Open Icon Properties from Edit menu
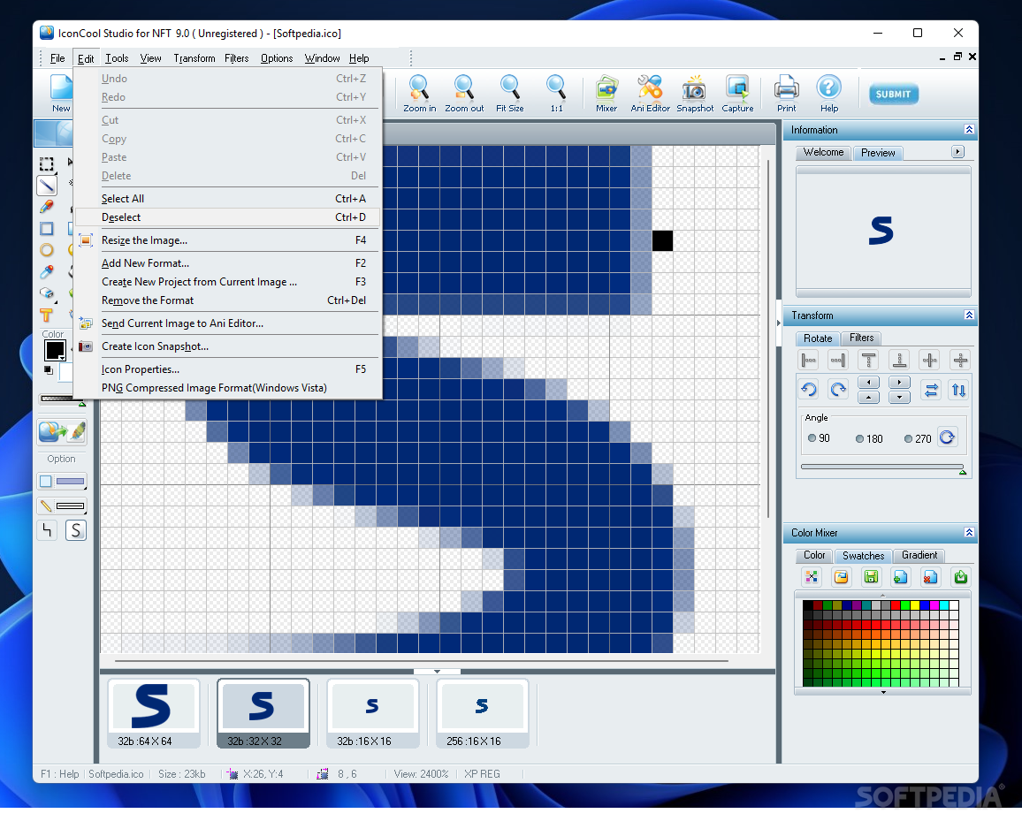Viewport: 1022px width, 821px height. 227,369
